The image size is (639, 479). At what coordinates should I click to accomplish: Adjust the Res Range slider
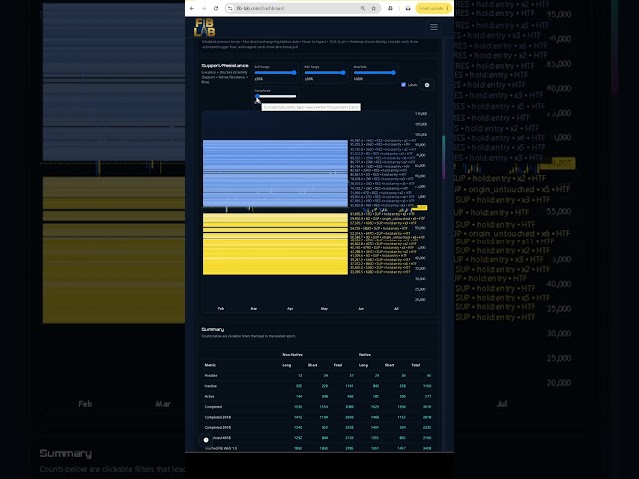(324, 73)
